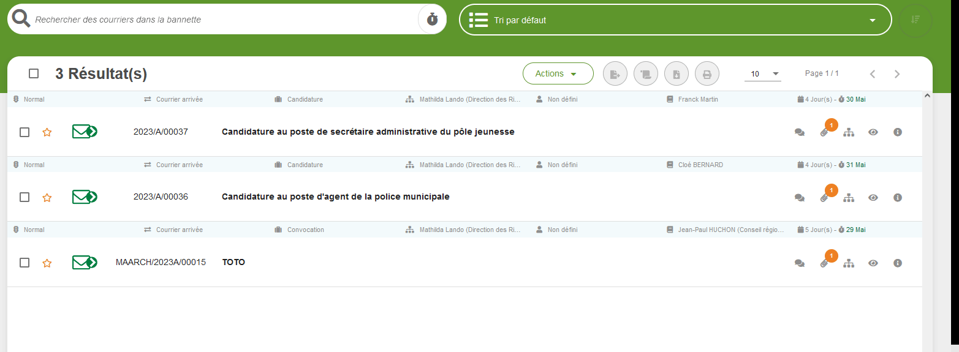The width and height of the screenshot is (959, 352).
Task: Star the mail 2023/A/00036 as favorite
Action: point(47,198)
